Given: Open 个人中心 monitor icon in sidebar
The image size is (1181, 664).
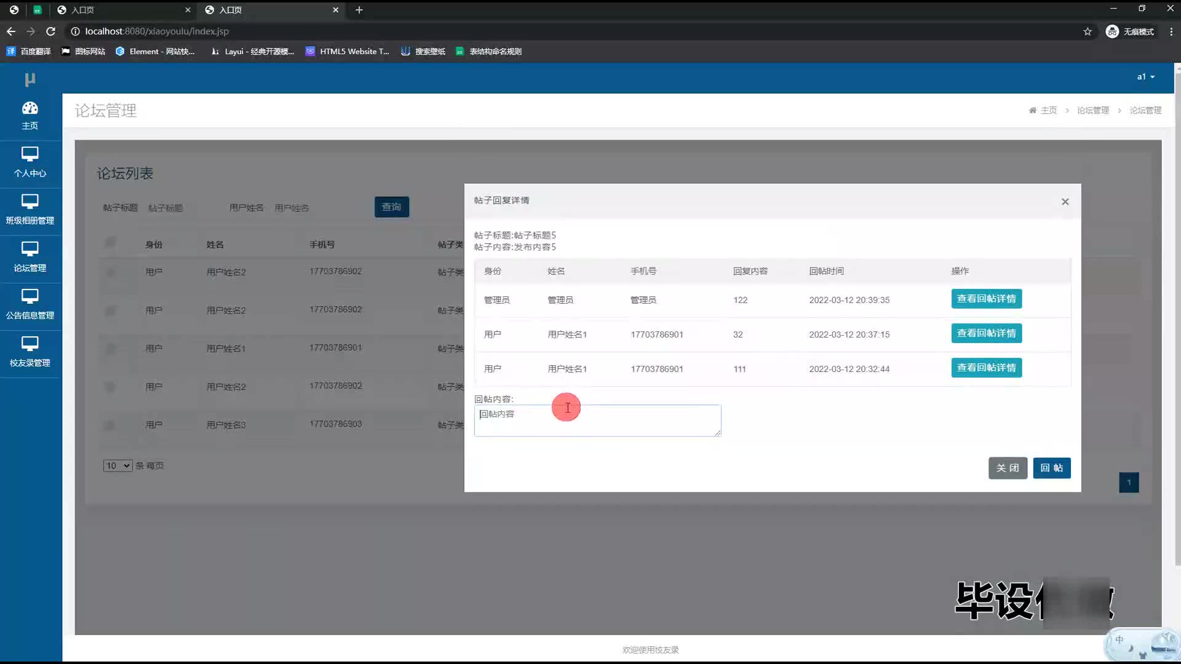Looking at the screenshot, I should click(30, 154).
